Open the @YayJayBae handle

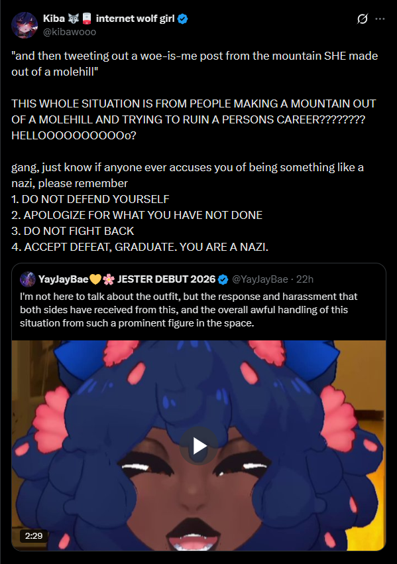click(260, 279)
